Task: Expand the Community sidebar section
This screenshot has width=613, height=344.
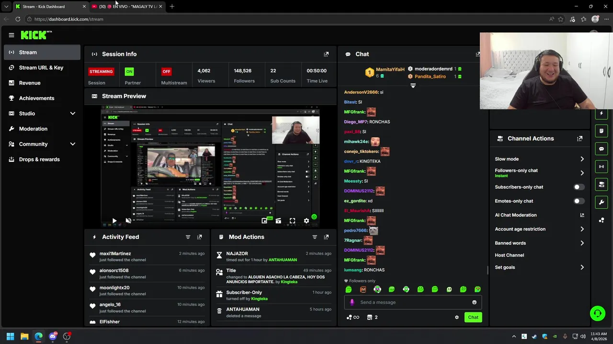Action: (x=73, y=144)
